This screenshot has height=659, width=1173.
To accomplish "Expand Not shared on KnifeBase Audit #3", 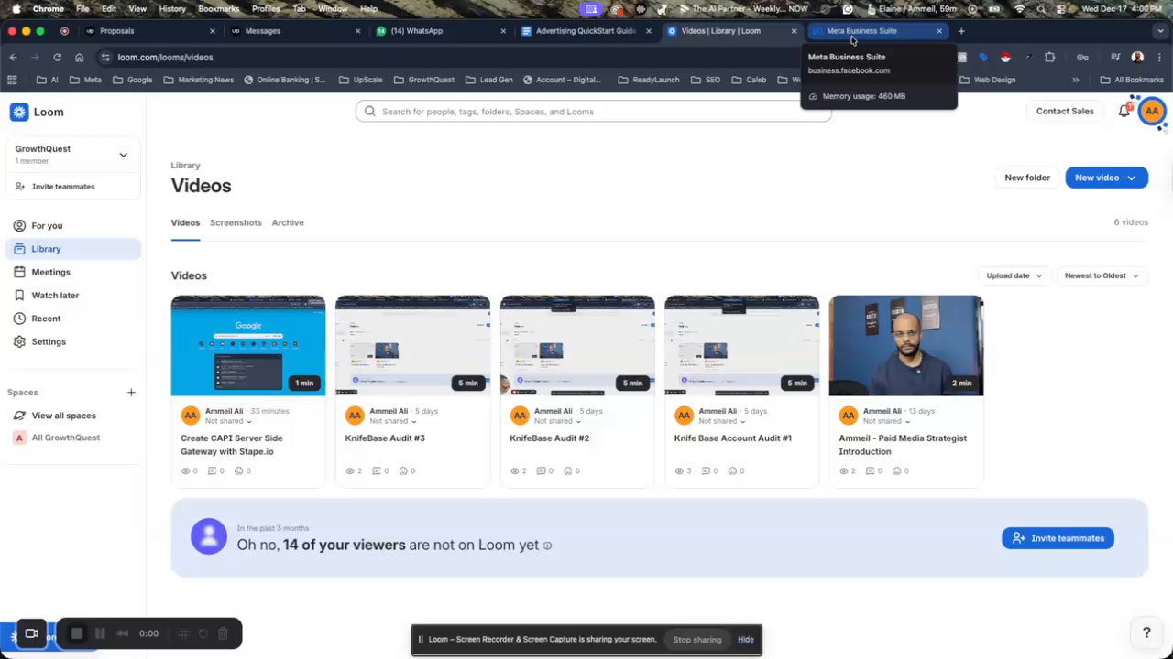I will tap(393, 421).
